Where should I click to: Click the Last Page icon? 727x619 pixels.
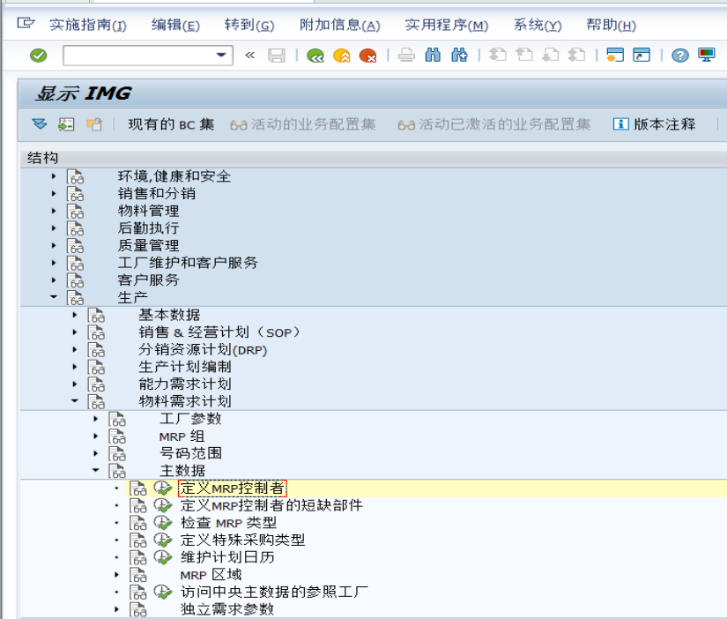click(x=577, y=56)
